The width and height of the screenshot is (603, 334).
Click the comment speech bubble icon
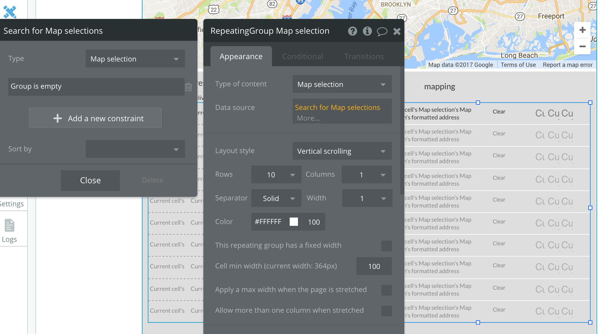coord(382,31)
